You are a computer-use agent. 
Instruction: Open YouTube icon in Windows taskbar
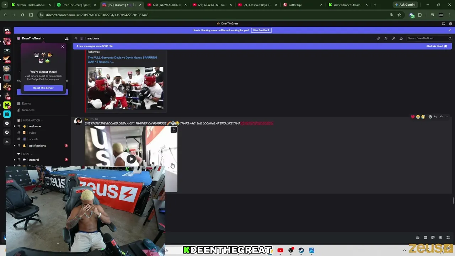click(280, 250)
